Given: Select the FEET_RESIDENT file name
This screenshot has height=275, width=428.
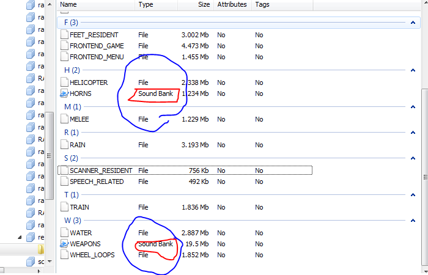Looking at the screenshot, I should tap(94, 35).
